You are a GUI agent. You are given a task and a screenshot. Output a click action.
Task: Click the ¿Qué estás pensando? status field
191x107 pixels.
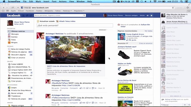pyautogui.click(x=75, y=26)
